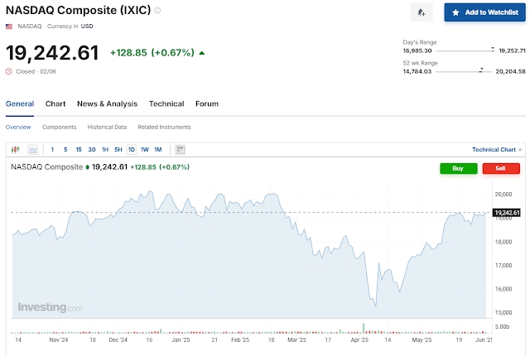
Task: Select the 1H interval
Action: [x=105, y=150]
